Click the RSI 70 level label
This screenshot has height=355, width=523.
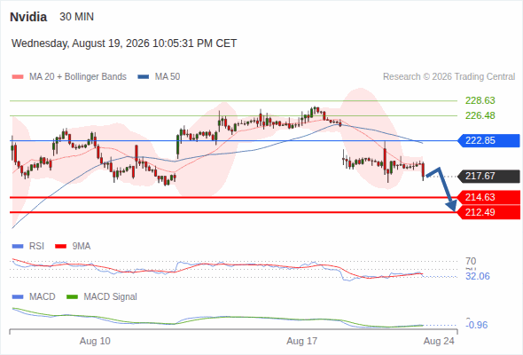(471, 261)
